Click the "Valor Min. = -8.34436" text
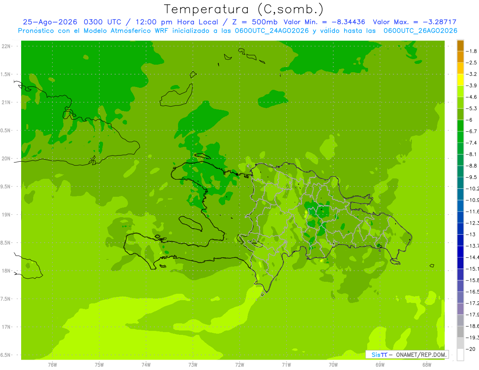The width and height of the screenshot is (479, 370). 324,22
